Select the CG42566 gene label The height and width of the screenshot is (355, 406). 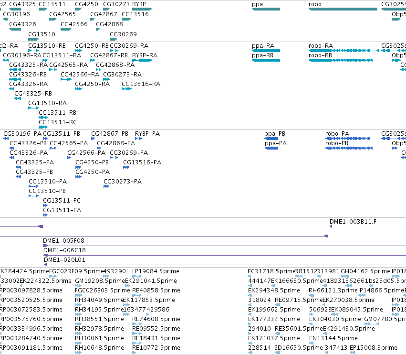pyautogui.click(x=74, y=24)
